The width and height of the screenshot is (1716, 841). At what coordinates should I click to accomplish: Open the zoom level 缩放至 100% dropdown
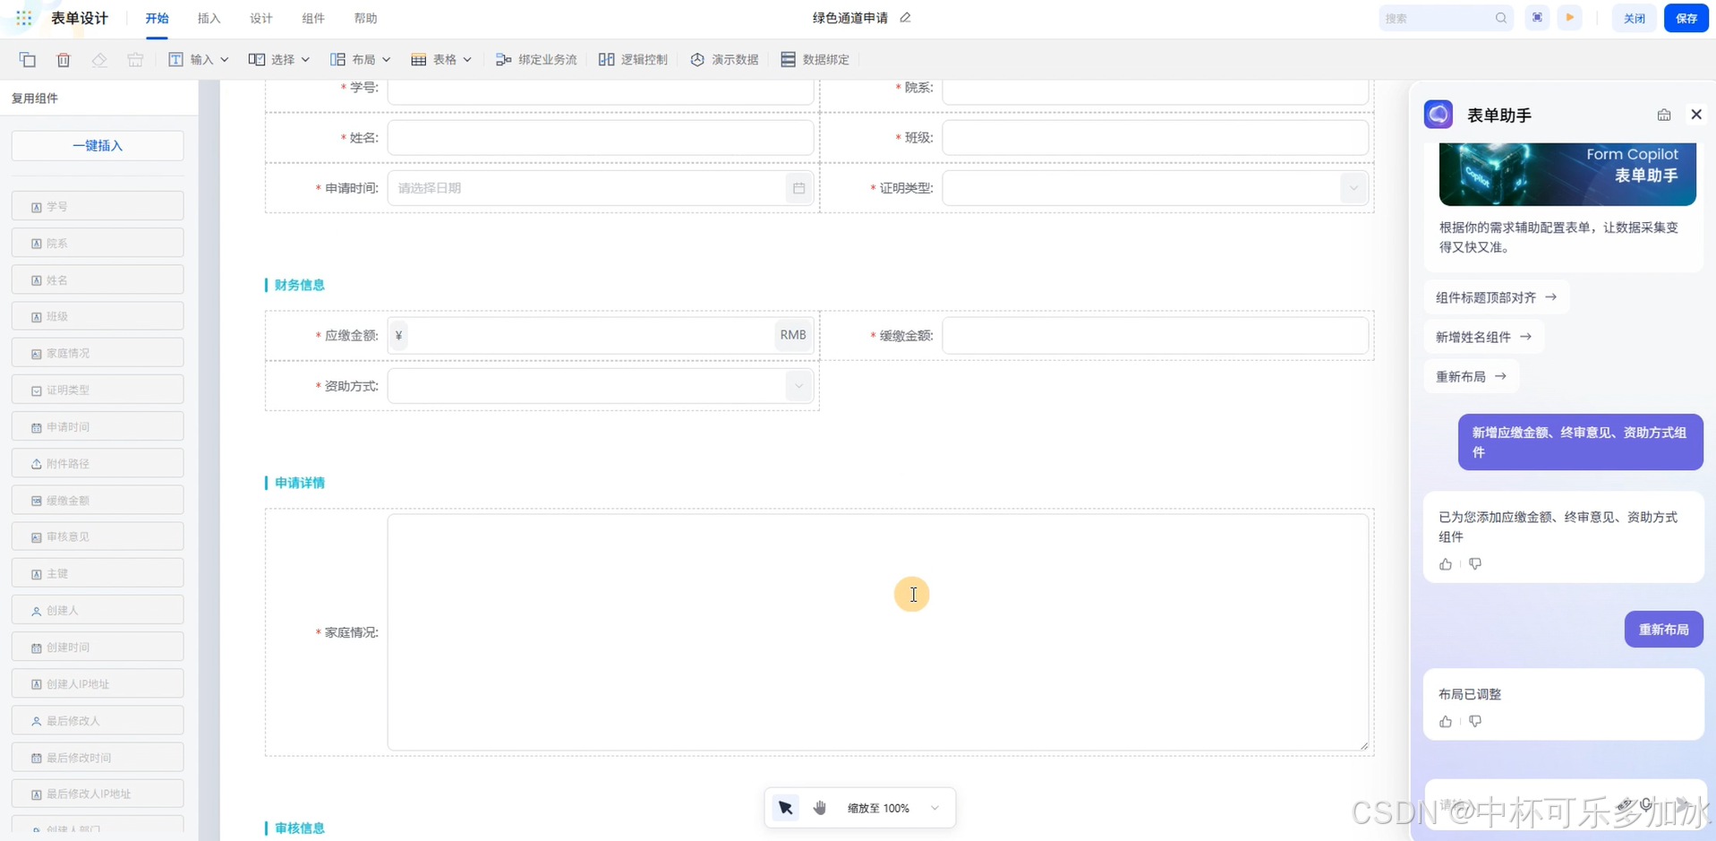point(893,808)
